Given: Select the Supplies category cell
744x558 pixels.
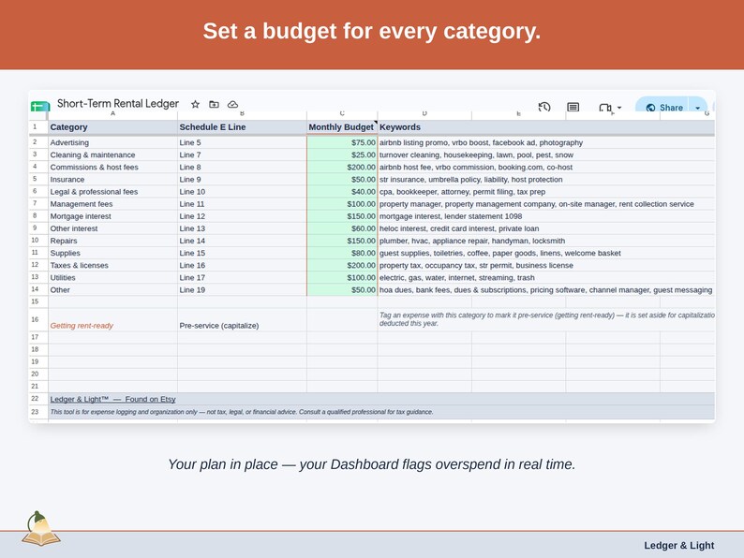Looking at the screenshot, I should point(113,253).
